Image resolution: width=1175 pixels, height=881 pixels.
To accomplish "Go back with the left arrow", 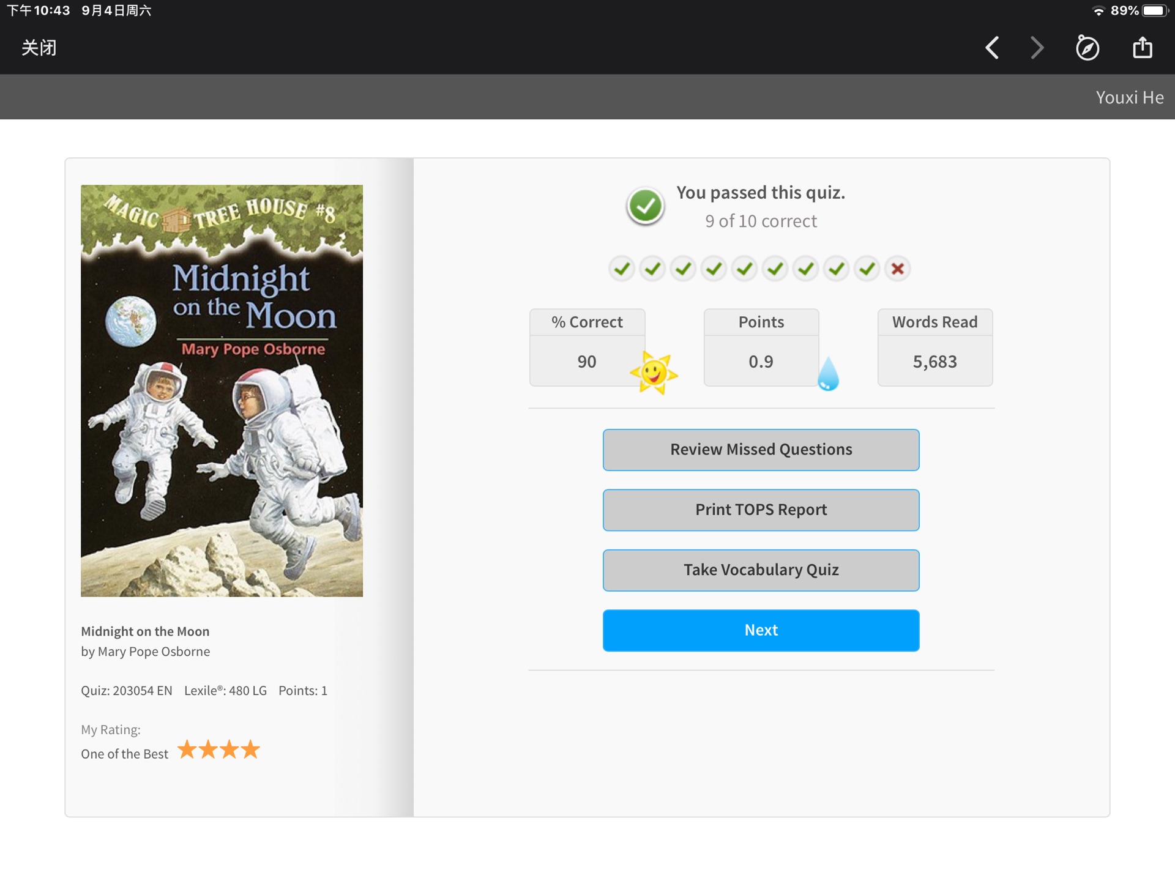I will 992,48.
